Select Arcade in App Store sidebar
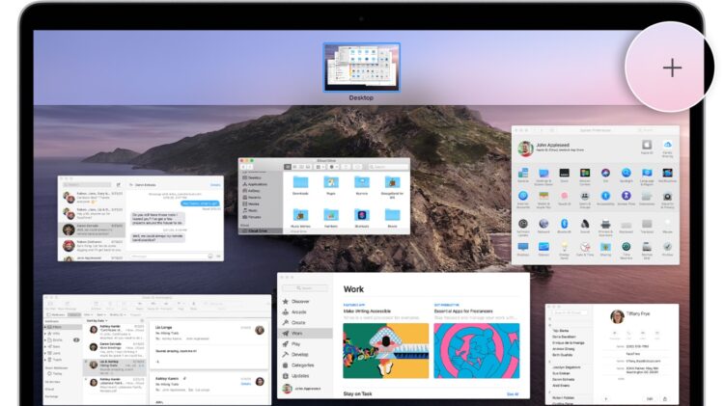This screenshot has height=406, width=724. point(300,311)
